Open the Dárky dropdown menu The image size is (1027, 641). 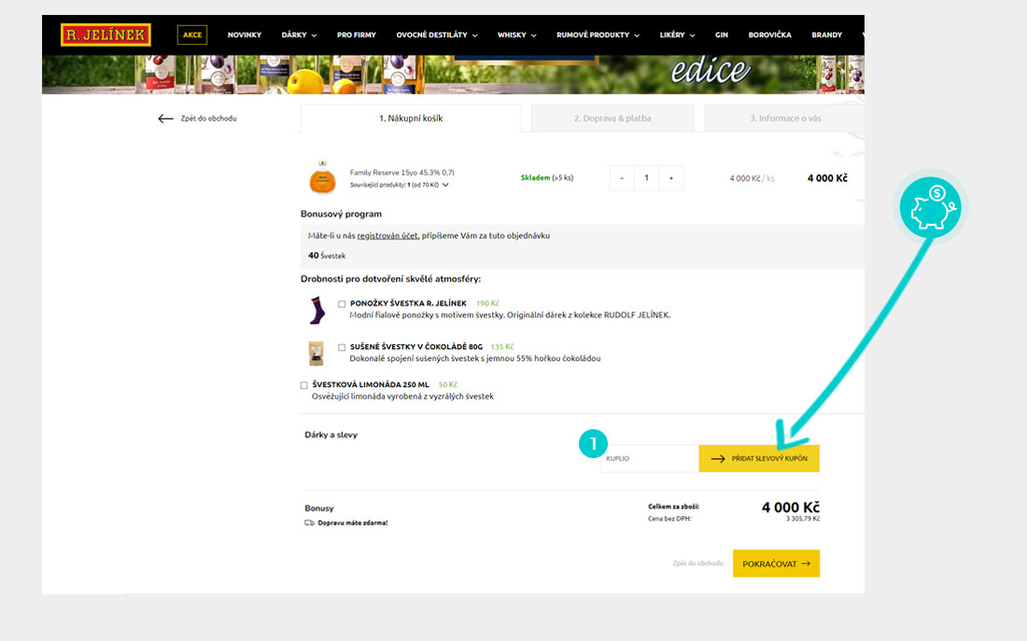299,35
